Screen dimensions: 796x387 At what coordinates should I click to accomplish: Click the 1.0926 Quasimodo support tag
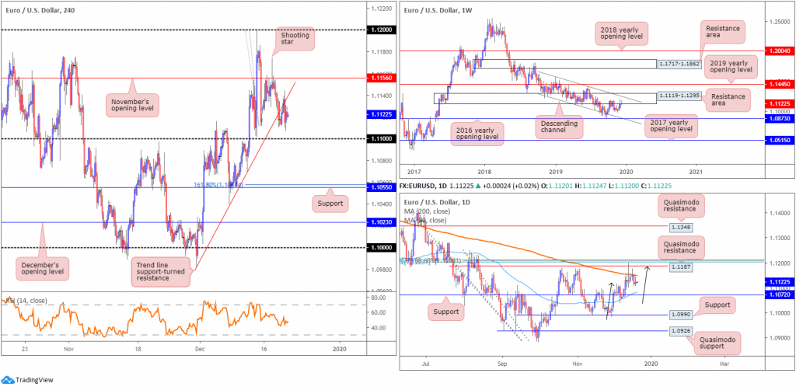(681, 331)
